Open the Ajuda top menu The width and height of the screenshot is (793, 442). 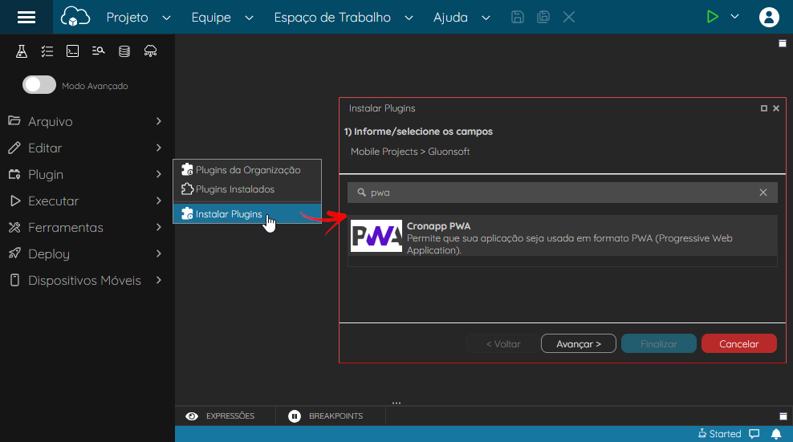tap(462, 17)
